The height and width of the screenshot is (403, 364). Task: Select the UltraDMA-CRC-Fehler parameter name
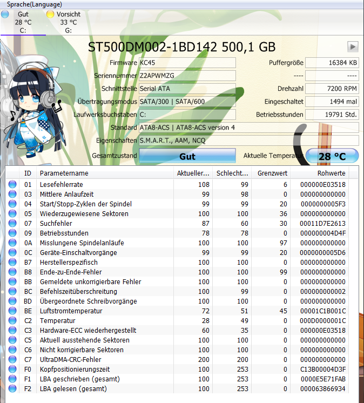pos(70,360)
